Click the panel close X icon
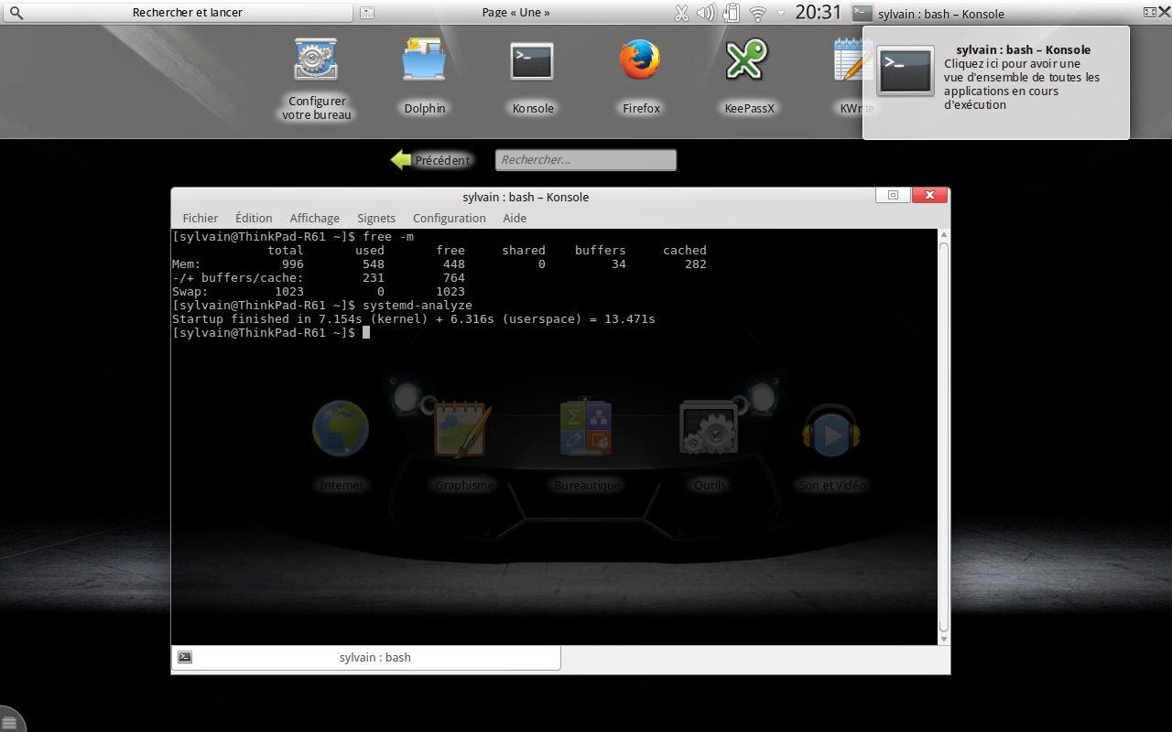This screenshot has height=732, width=1172. (x=1165, y=12)
